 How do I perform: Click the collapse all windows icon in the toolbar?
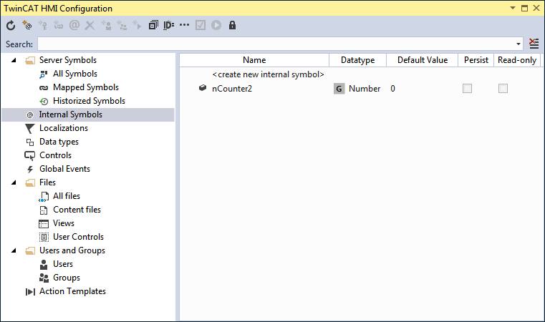(x=153, y=25)
